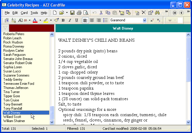Open the Edit menu

pos(15,13)
